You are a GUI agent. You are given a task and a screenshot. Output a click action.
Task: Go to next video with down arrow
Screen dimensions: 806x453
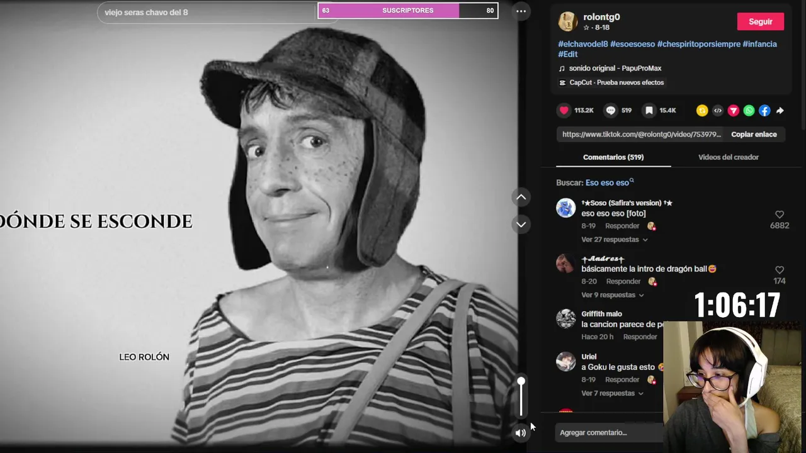521,224
